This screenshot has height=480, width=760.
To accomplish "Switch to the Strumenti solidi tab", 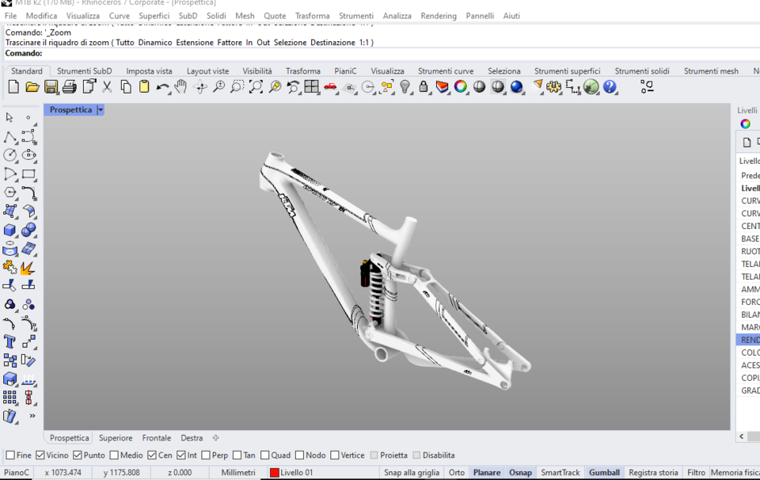I will point(644,70).
